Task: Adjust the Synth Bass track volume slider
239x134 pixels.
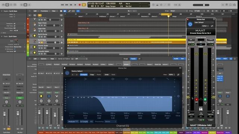Action: (x=53, y=42)
